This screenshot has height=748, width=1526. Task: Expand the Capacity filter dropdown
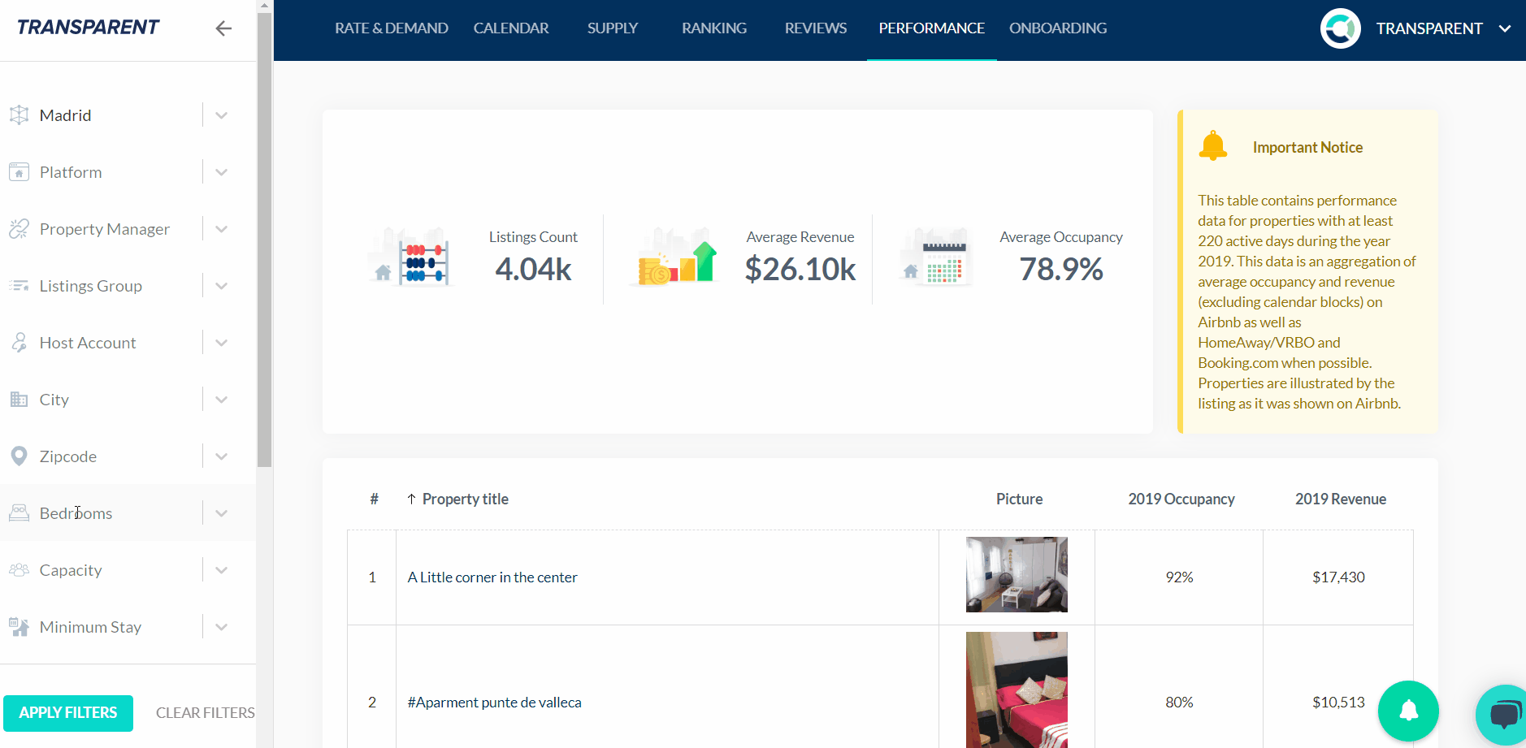[x=221, y=570]
